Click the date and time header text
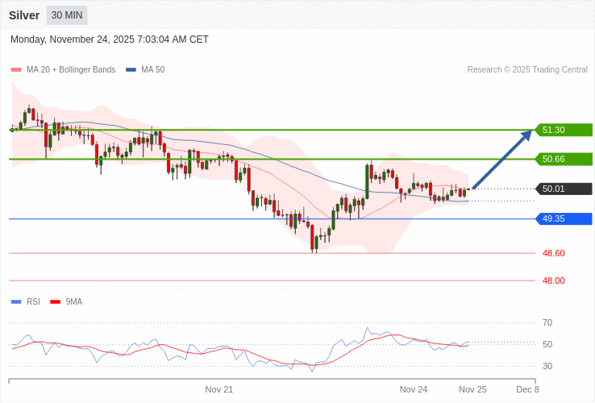The image size is (595, 403). [x=110, y=39]
